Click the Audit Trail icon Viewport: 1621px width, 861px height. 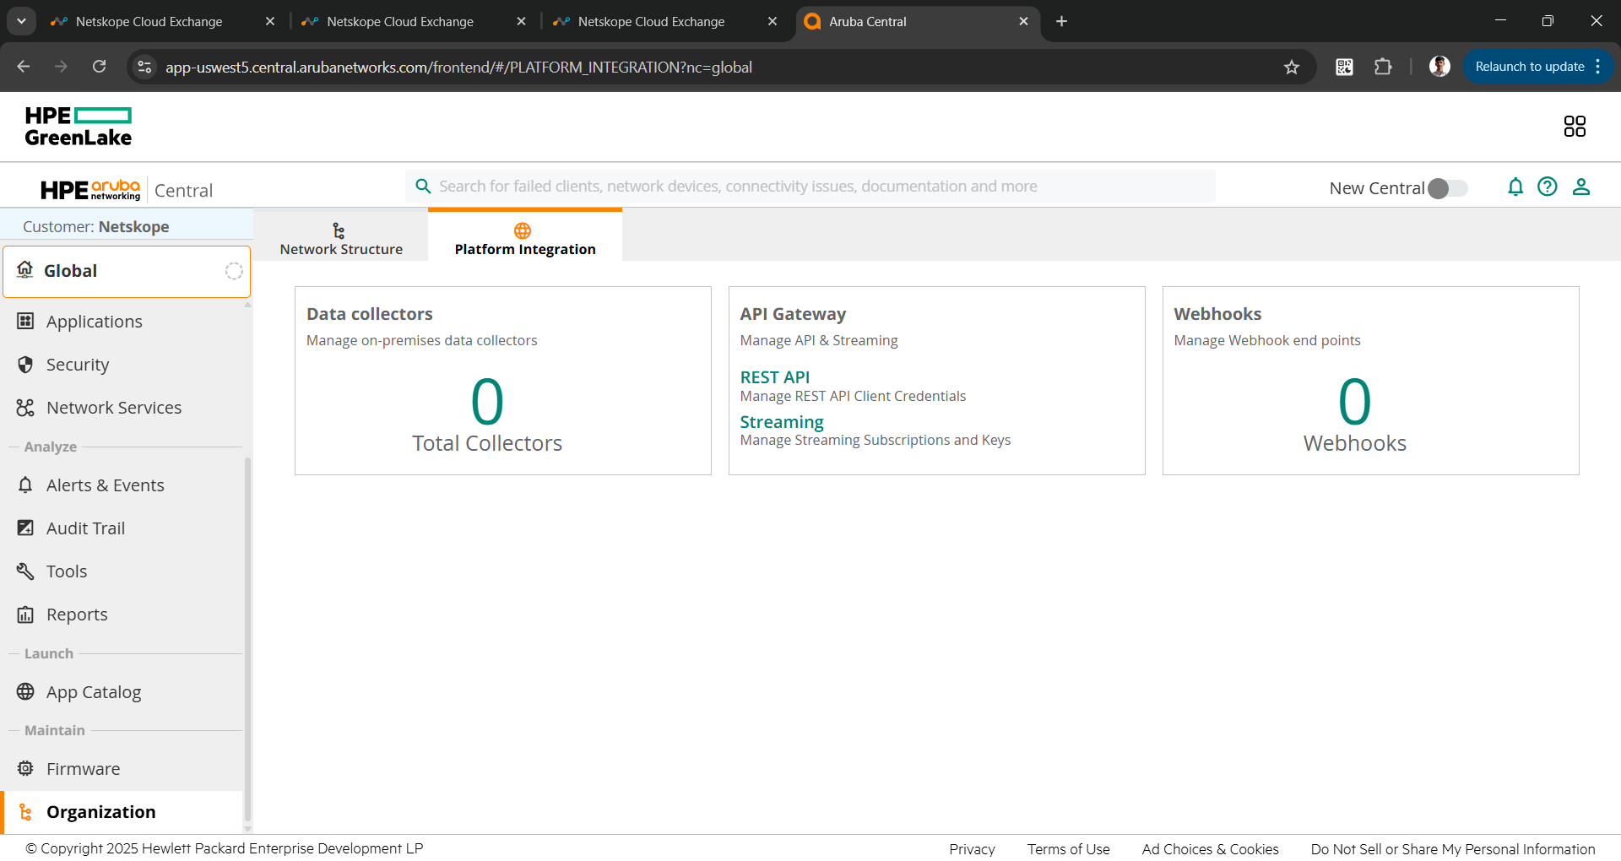coord(25,528)
